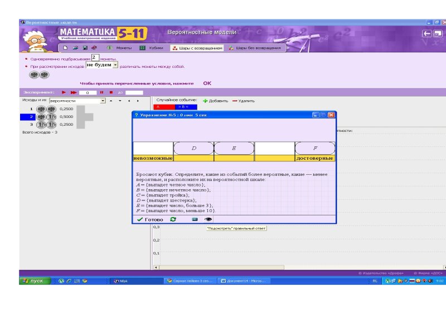Click Удалить to remove random event
Screen dimensions: 446x315
pos(244,101)
